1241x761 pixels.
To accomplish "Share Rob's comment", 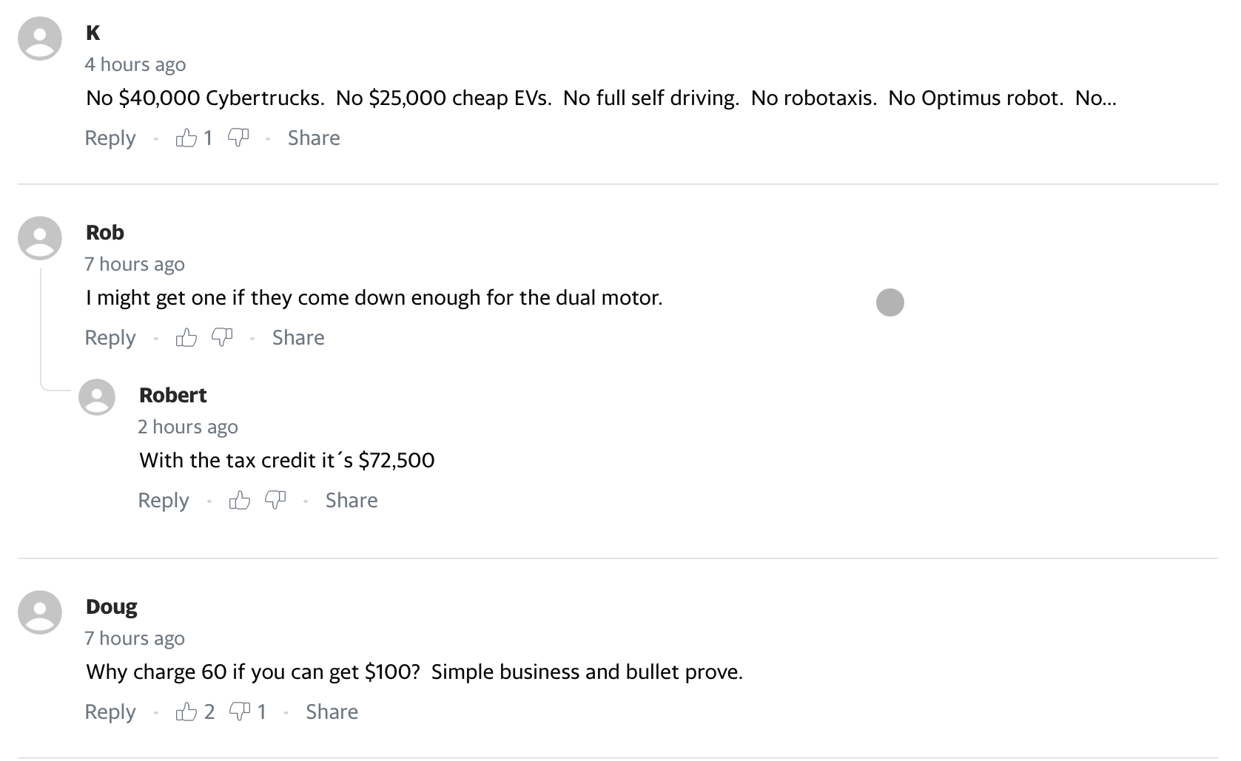I will click(298, 338).
